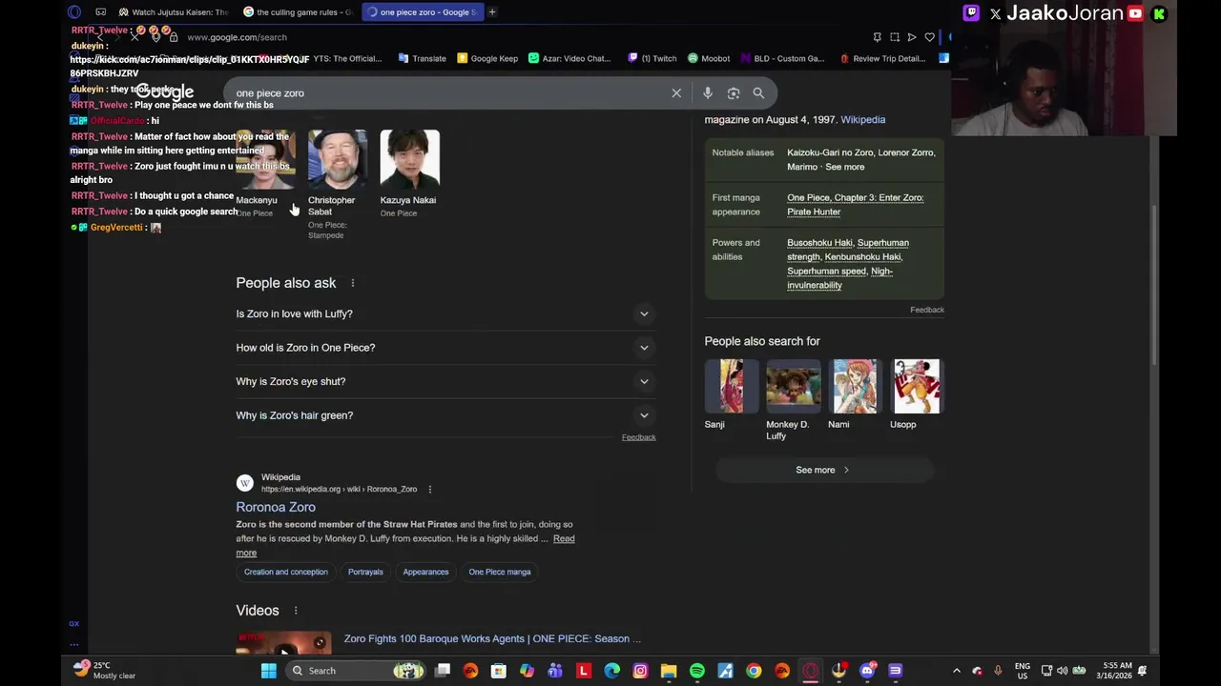This screenshot has height=686, width=1221.
Task: Open File Explorer from the taskbar
Action: tap(669, 671)
